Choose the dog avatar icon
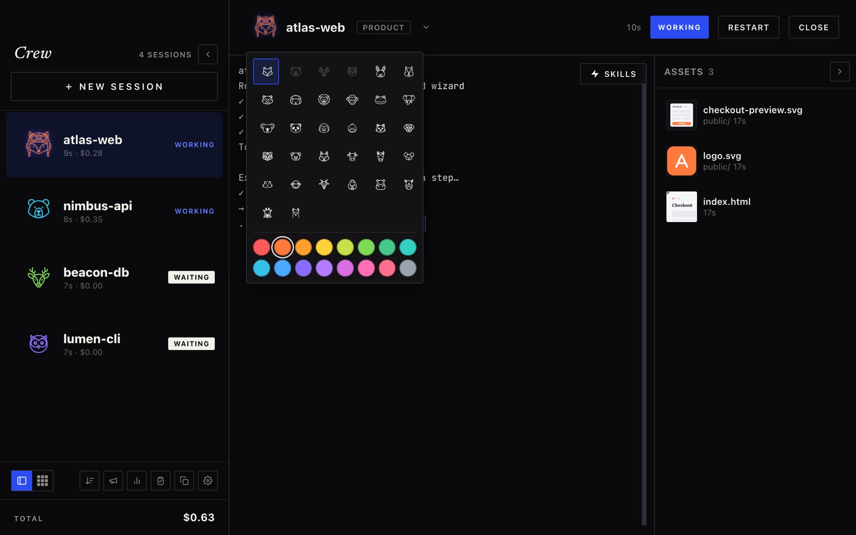This screenshot has width=856, height=535. pyautogui.click(x=409, y=128)
